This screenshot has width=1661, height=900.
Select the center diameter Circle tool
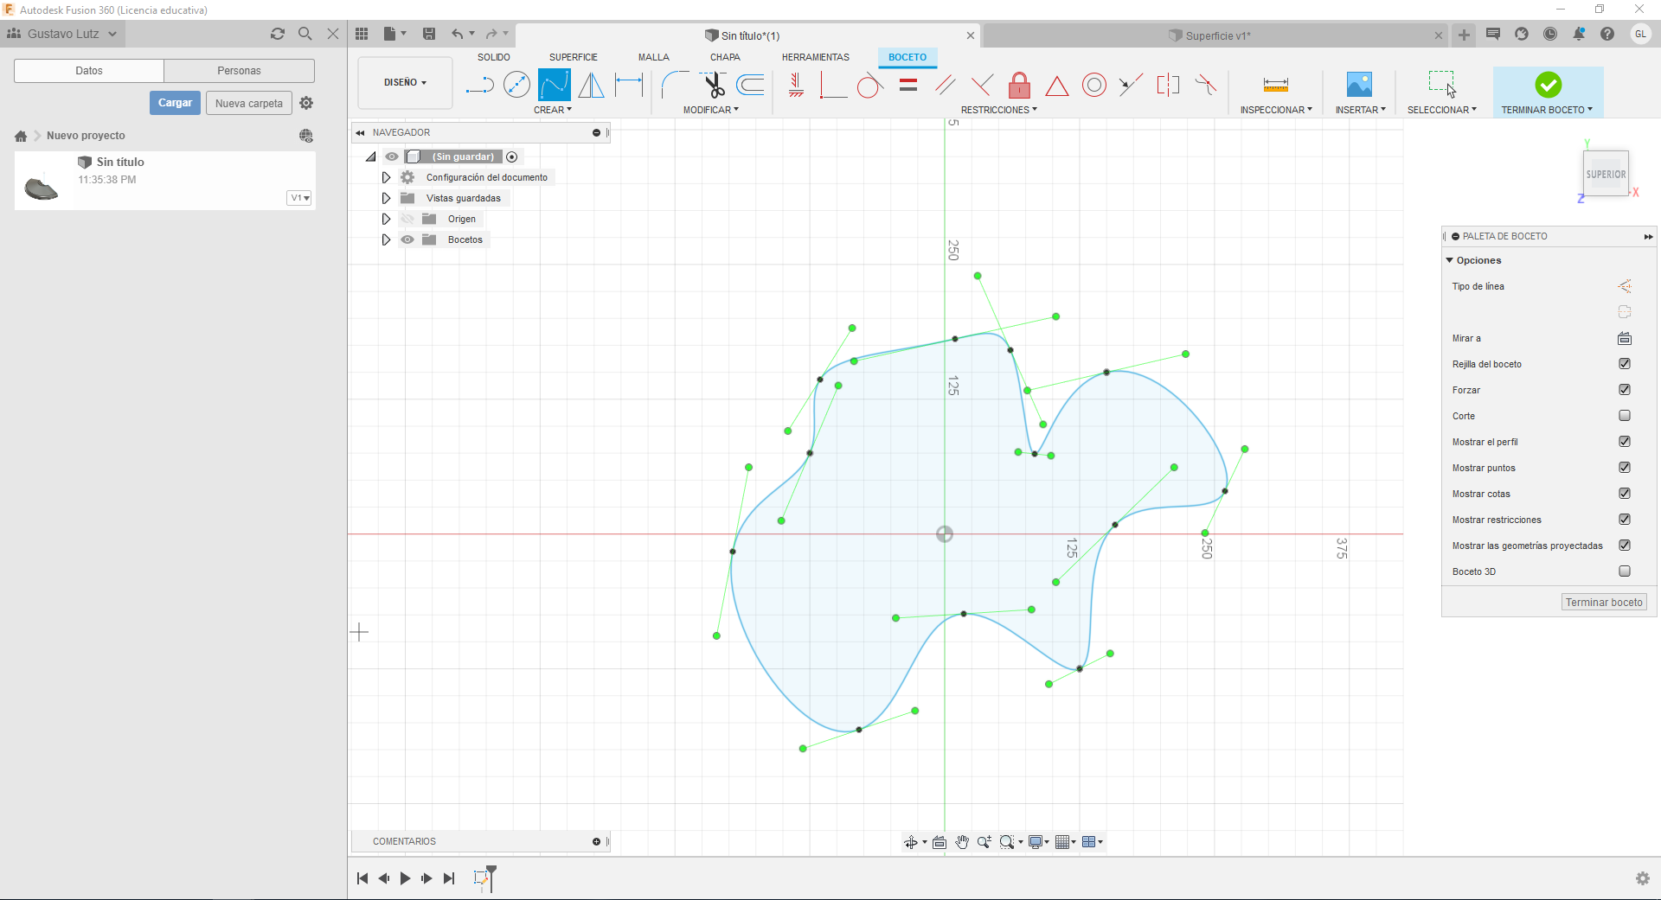(516, 85)
